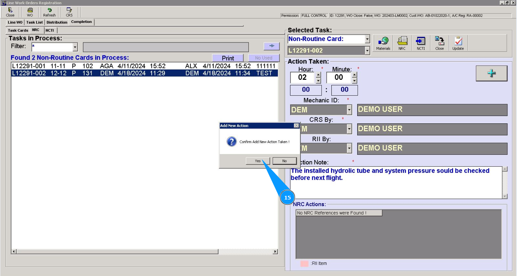Click the CRS By DEMO USER name field
Image resolution: width=517 pixels, height=276 pixels.
pos(432,129)
